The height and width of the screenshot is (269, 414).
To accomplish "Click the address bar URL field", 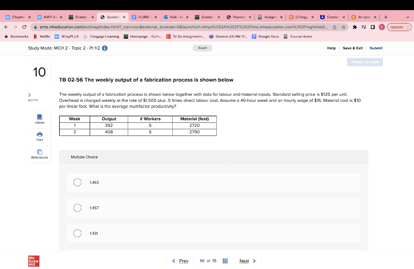I will (x=184, y=27).
